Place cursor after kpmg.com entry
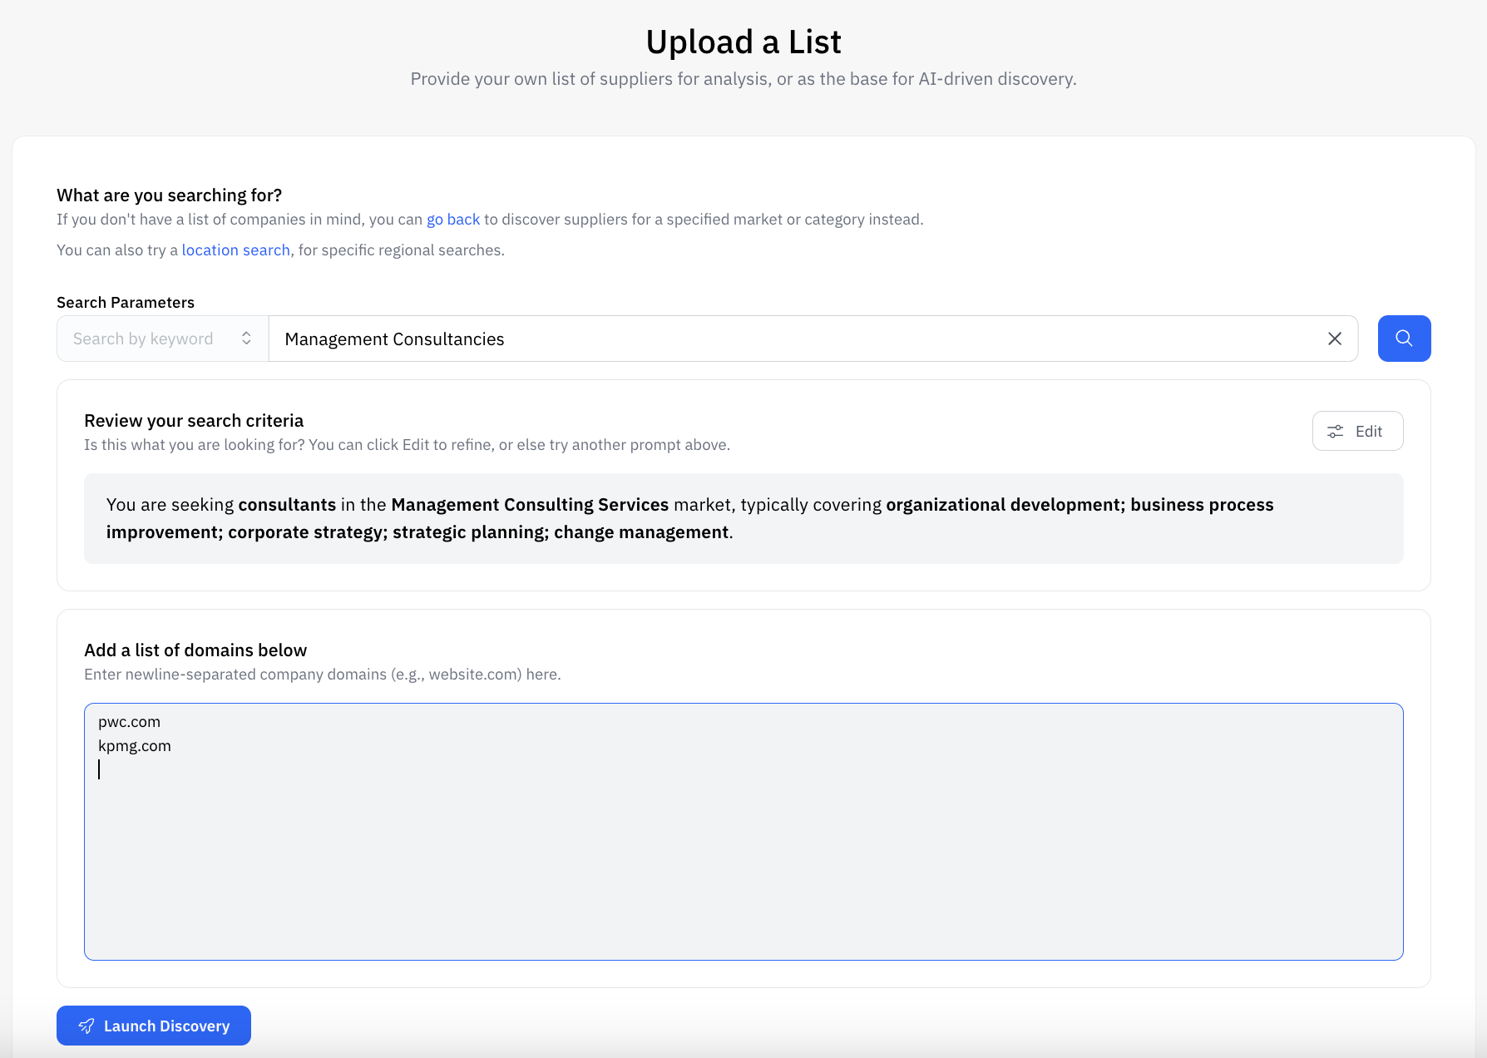The image size is (1487, 1058). click(x=171, y=745)
